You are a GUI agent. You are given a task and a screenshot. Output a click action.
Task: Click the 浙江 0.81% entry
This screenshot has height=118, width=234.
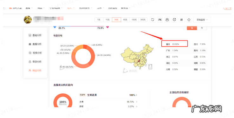click(x=172, y=57)
